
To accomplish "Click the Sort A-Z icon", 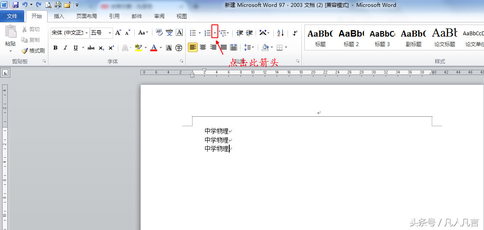I will click(280, 33).
